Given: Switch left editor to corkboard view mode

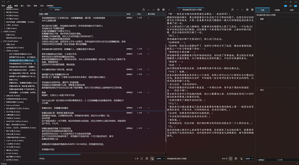Looking at the screenshot, I should tap(147, 159).
